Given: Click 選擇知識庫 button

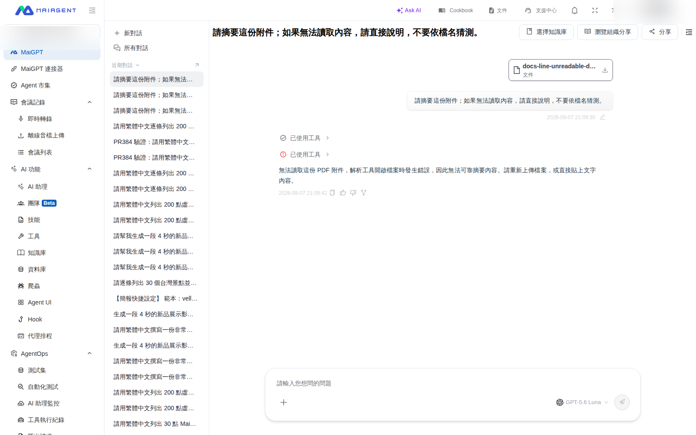Looking at the screenshot, I should pos(546,32).
